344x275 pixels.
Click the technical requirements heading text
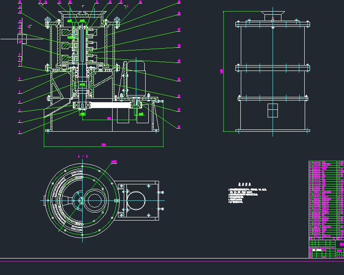click(x=245, y=184)
